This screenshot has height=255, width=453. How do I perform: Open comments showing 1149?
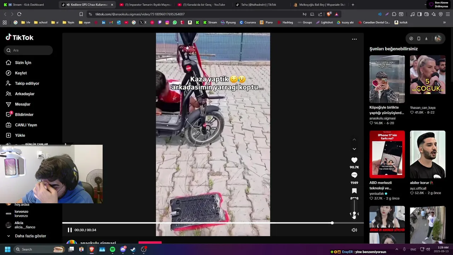(x=354, y=175)
